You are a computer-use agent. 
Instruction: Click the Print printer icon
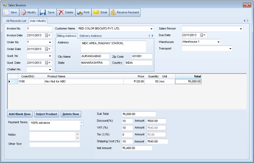(79, 12)
